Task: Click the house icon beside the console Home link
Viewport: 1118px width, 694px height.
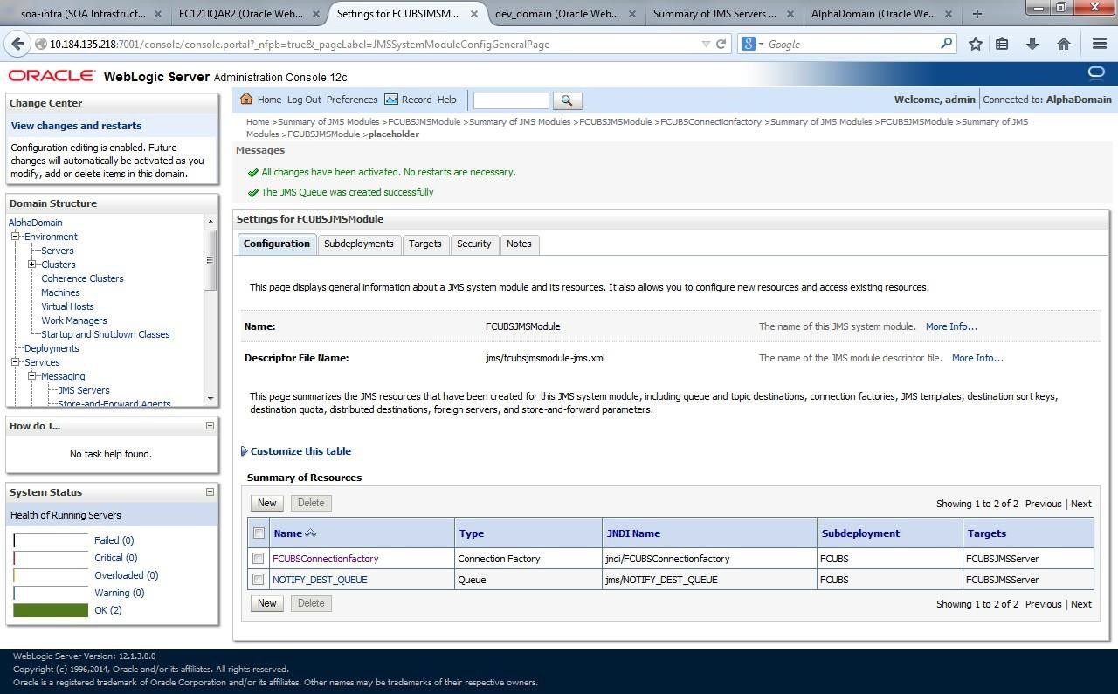Action: click(246, 100)
